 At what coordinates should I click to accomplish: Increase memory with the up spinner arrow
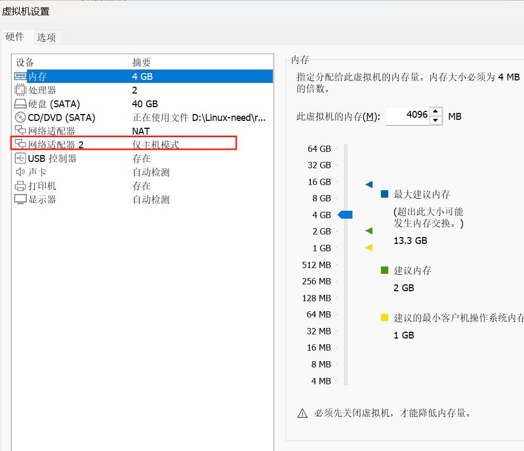pos(436,111)
